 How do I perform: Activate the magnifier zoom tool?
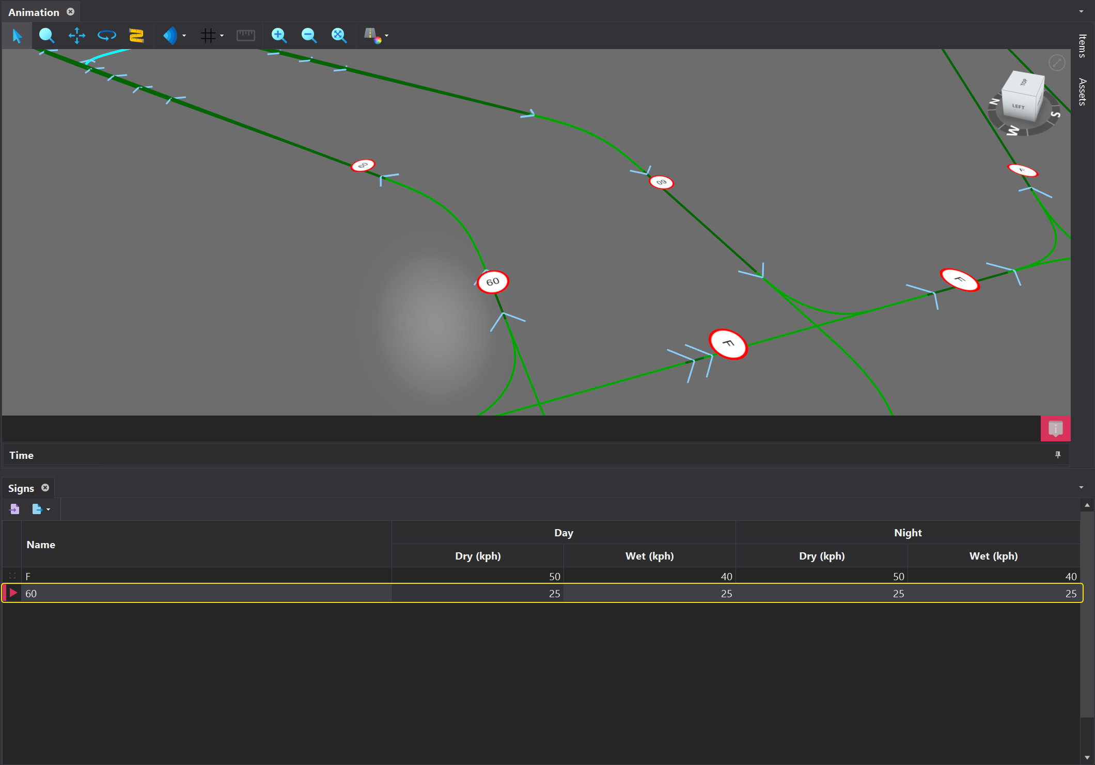click(x=46, y=36)
